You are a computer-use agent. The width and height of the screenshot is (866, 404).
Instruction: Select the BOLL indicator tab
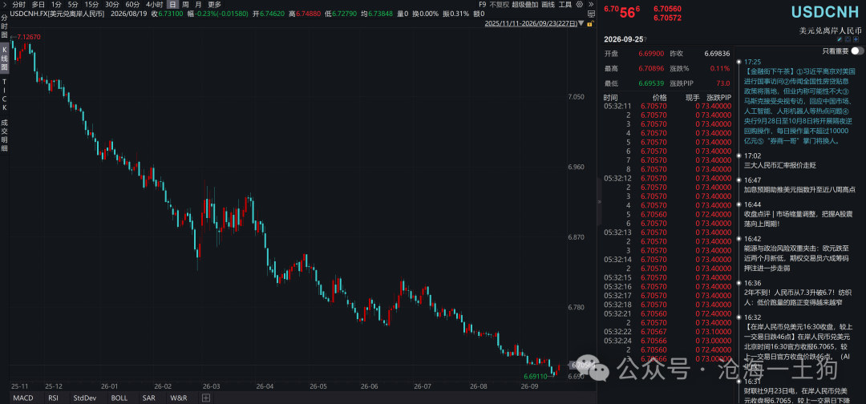point(119,398)
